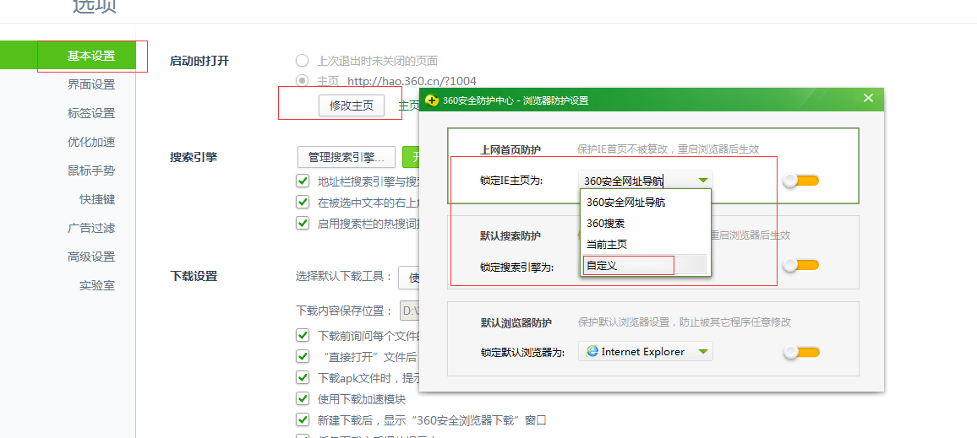Click the green button beside 管理搜索引擎
This screenshot has width=977, height=438.
[x=412, y=157]
